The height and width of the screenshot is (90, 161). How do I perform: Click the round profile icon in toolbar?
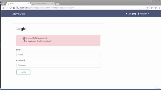point(155,8)
